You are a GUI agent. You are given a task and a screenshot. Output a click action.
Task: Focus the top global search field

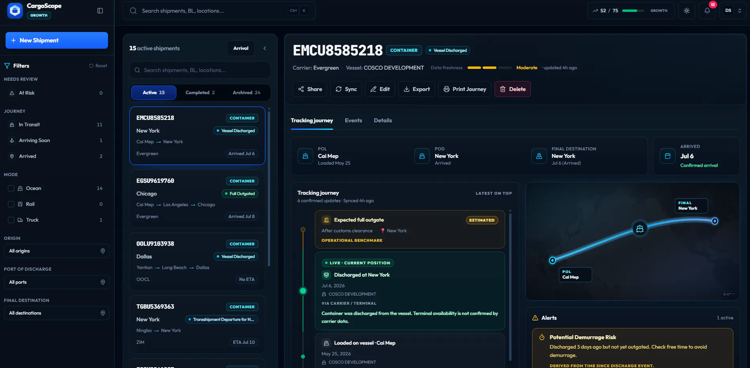coord(219,11)
